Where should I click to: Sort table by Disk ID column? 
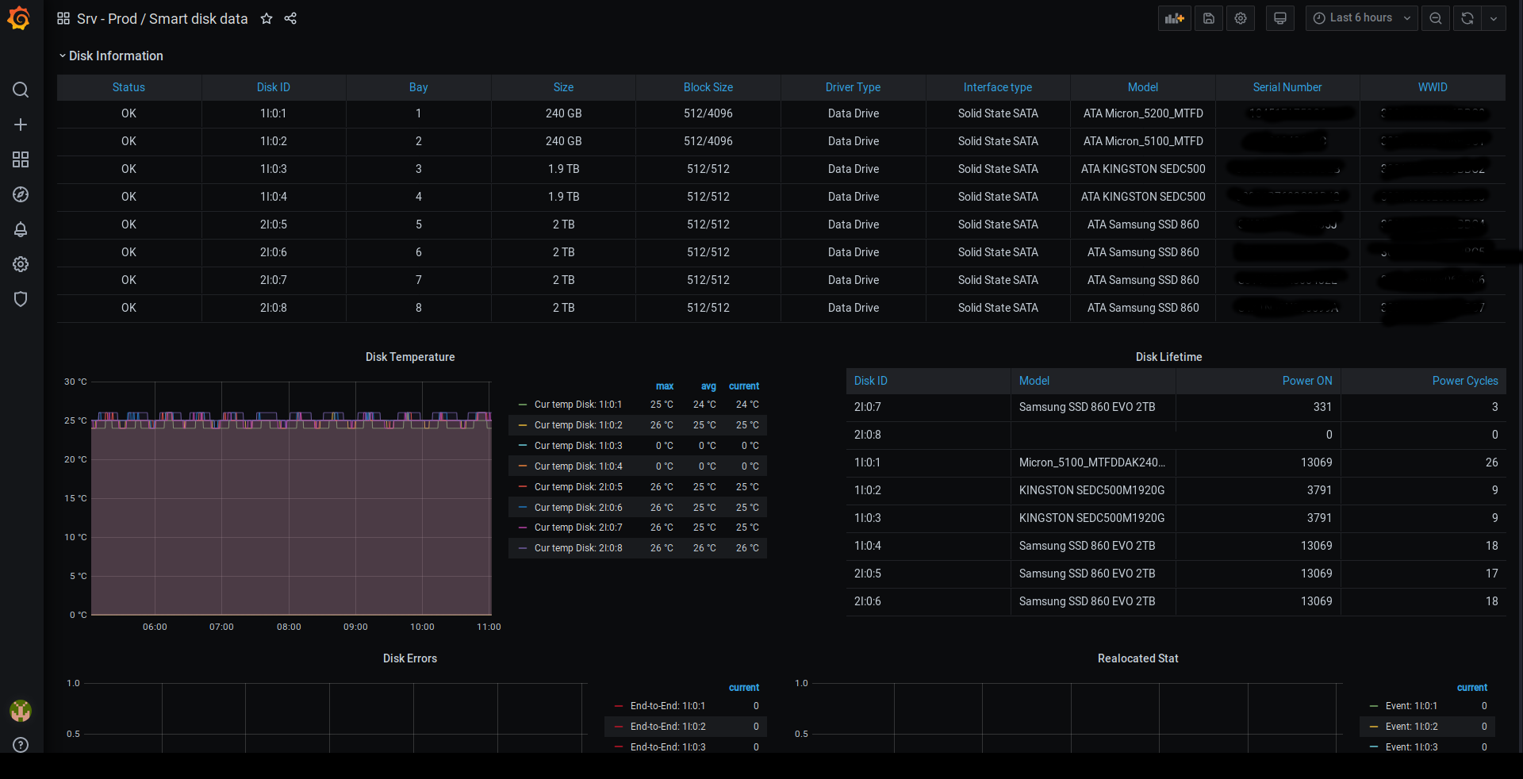point(274,87)
